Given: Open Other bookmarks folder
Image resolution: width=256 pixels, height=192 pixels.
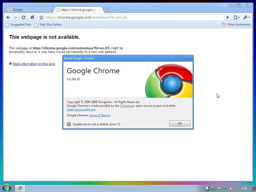Looking at the screenshot, I should point(236,24).
